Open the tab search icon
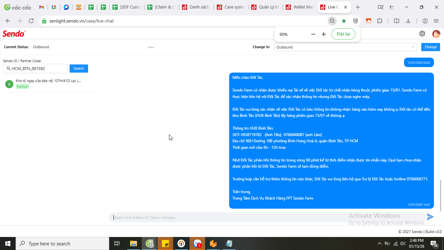Screen dimensions: 444x250 (x=380, y=7)
